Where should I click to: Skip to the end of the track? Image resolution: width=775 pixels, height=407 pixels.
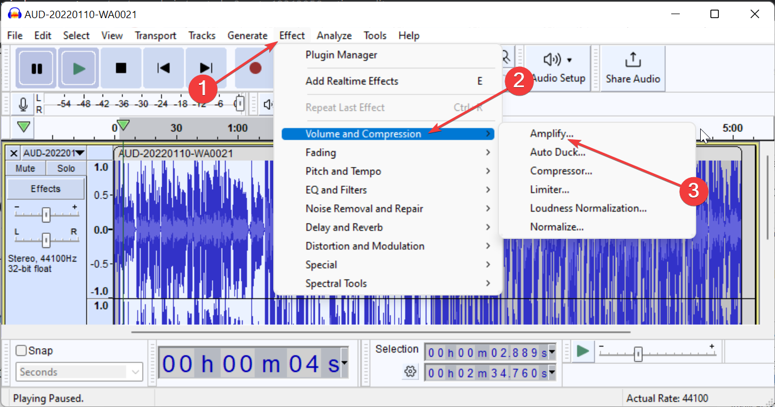[206, 68]
